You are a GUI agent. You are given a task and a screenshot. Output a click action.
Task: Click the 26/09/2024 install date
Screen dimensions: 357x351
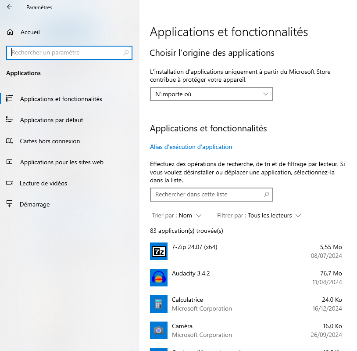[x=326, y=335]
